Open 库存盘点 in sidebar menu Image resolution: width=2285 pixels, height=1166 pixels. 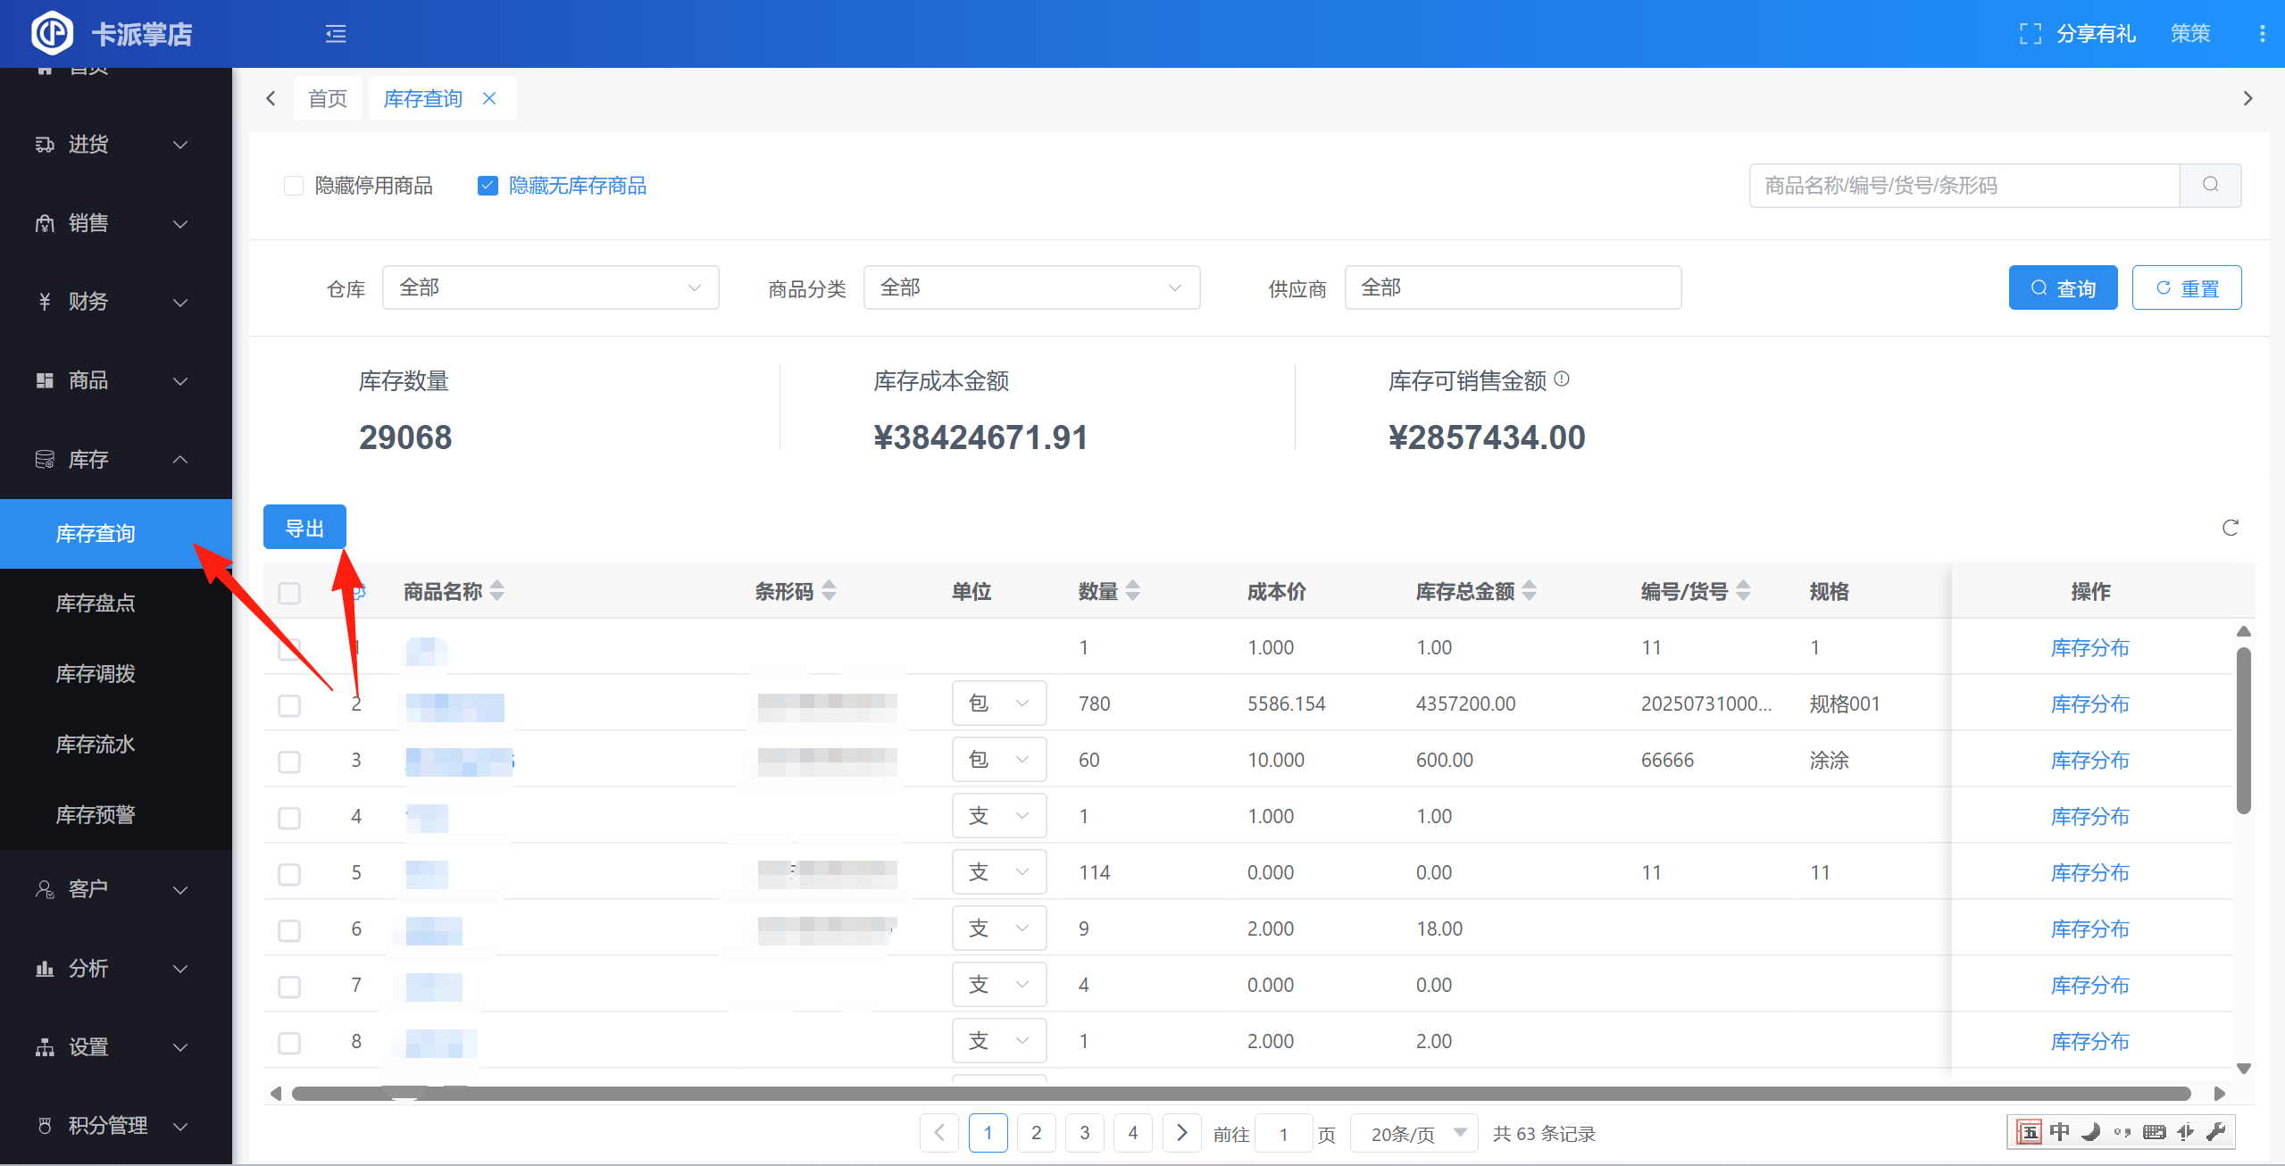point(96,604)
